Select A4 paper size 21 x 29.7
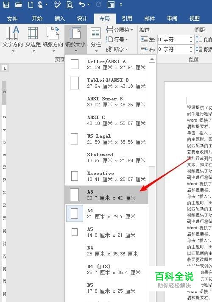Viewport: 212px width, 302px height. 107,213
